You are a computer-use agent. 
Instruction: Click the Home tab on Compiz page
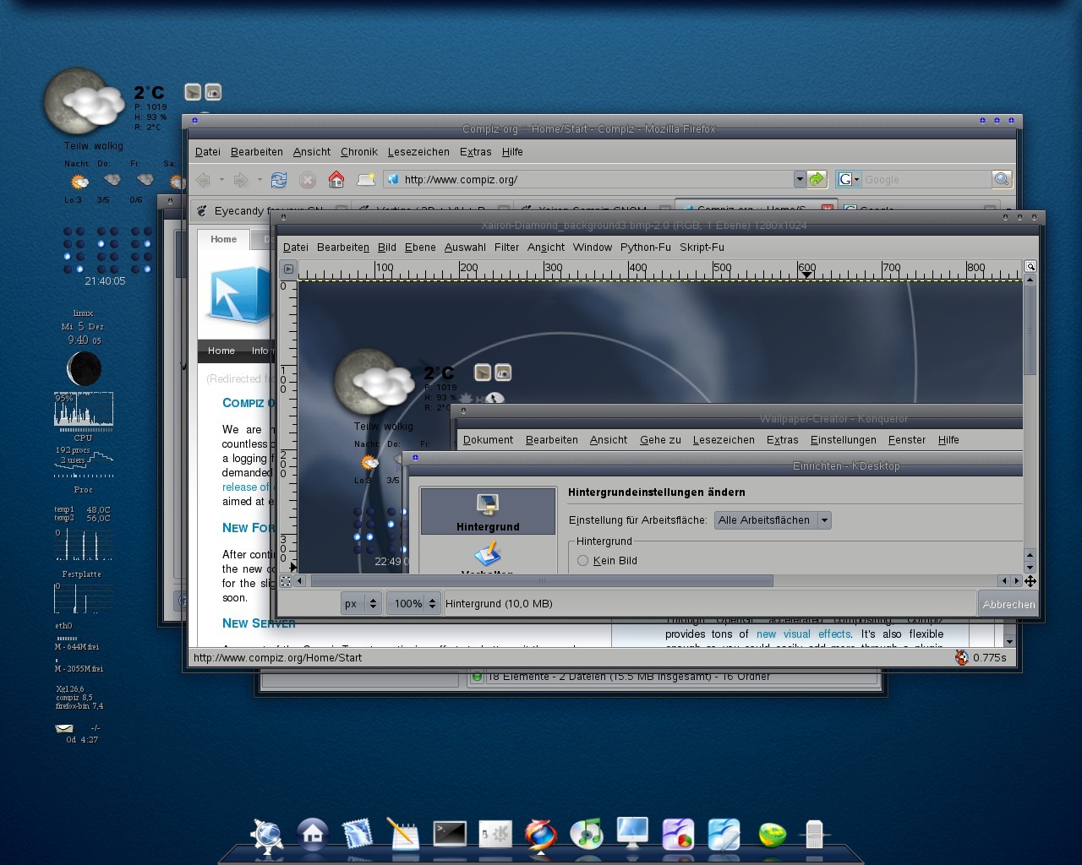223,239
